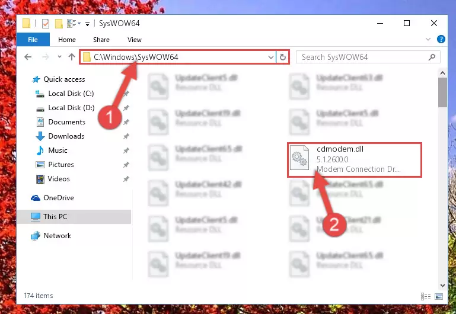Select OneDrive in navigation pane
Screen dimensions: 456x314
(x=59, y=198)
